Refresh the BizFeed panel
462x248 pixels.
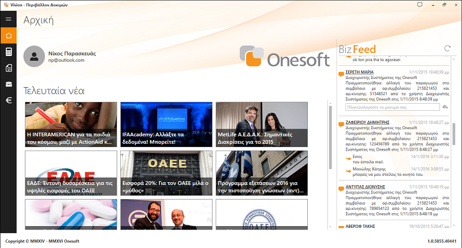pos(446,49)
